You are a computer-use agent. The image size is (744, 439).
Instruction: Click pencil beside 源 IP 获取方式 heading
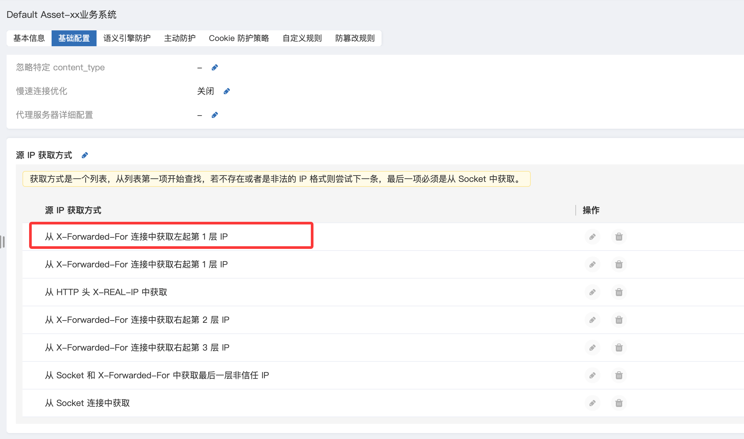tap(85, 155)
